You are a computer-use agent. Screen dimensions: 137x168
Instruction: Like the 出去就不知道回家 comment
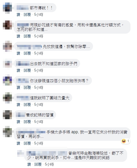(18, 70)
